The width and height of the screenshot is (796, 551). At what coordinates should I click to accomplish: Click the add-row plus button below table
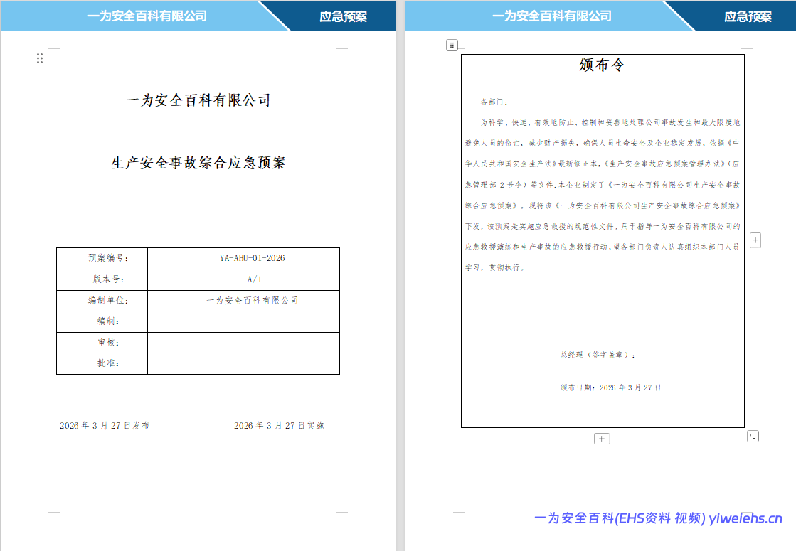[x=602, y=439]
